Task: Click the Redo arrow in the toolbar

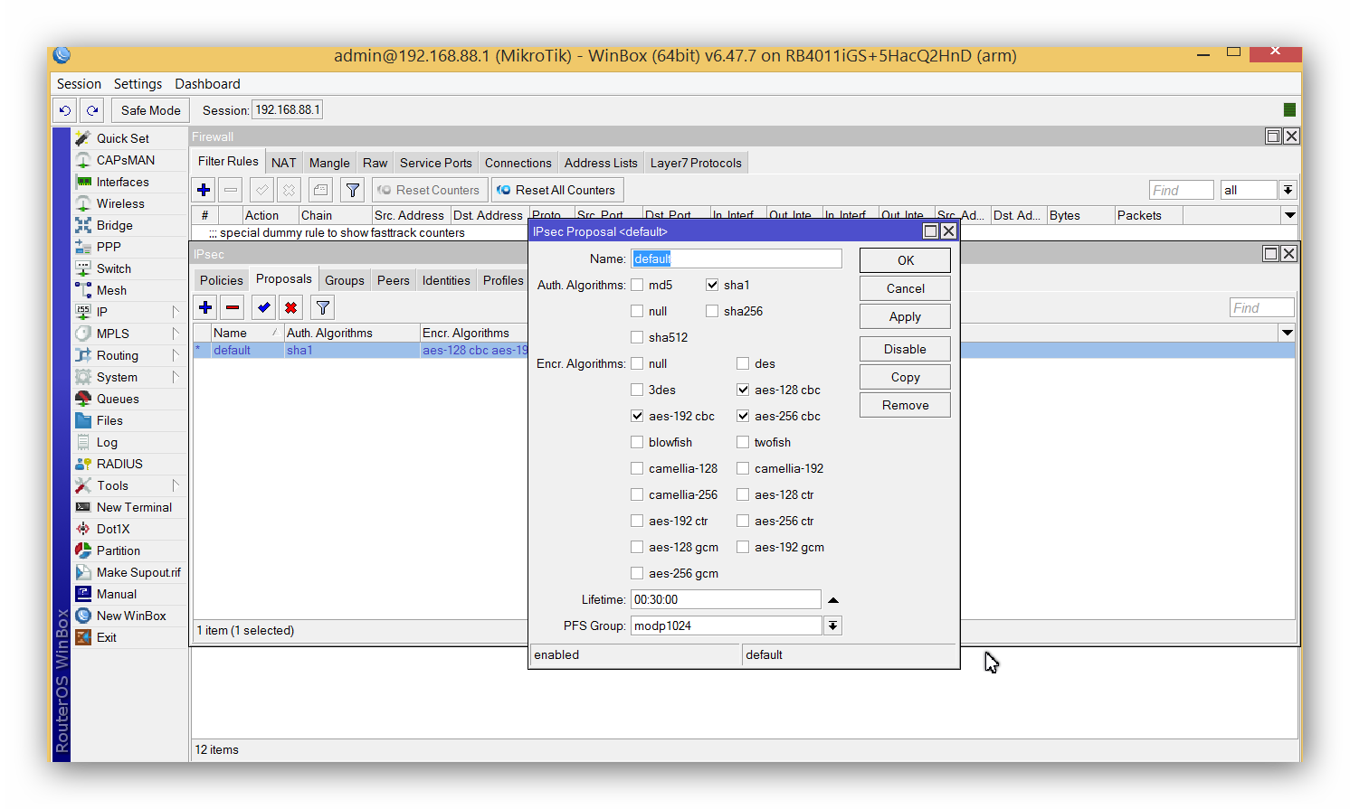Action: point(92,110)
